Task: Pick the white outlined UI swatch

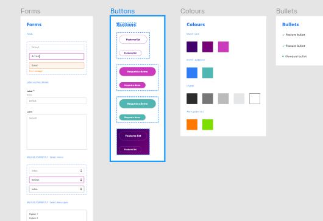Action: 255,99
